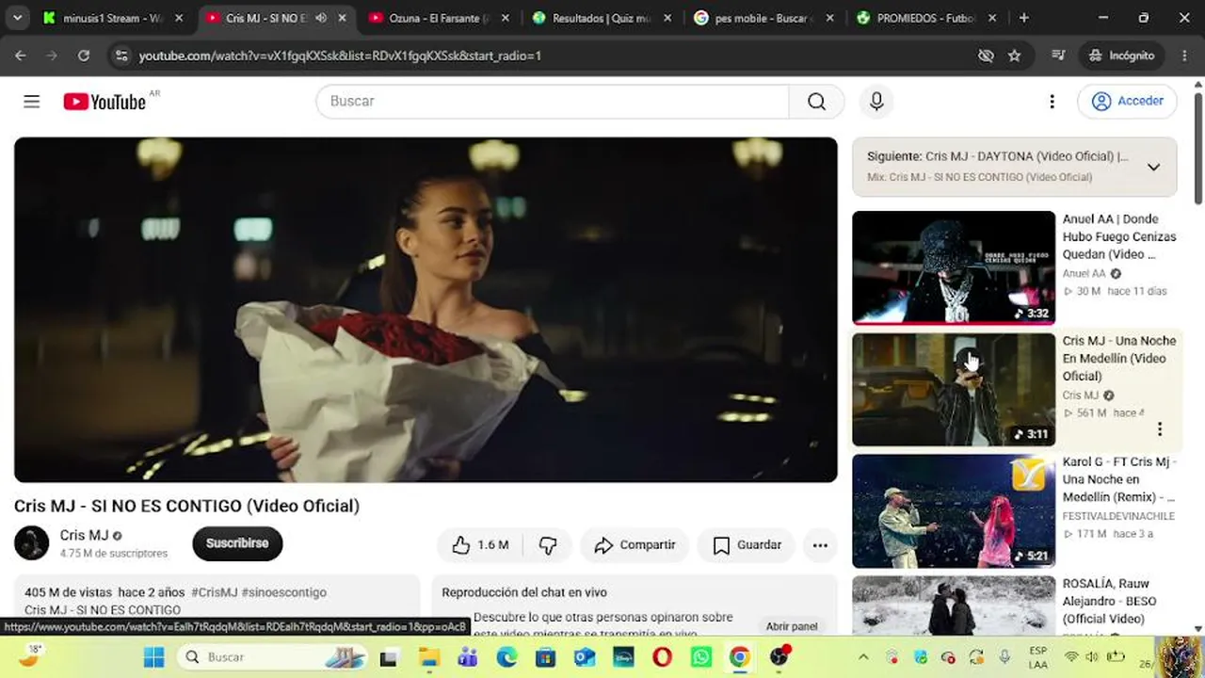Open options menu for Una Noche En Medellín video
The image size is (1205, 678).
(x=1160, y=429)
